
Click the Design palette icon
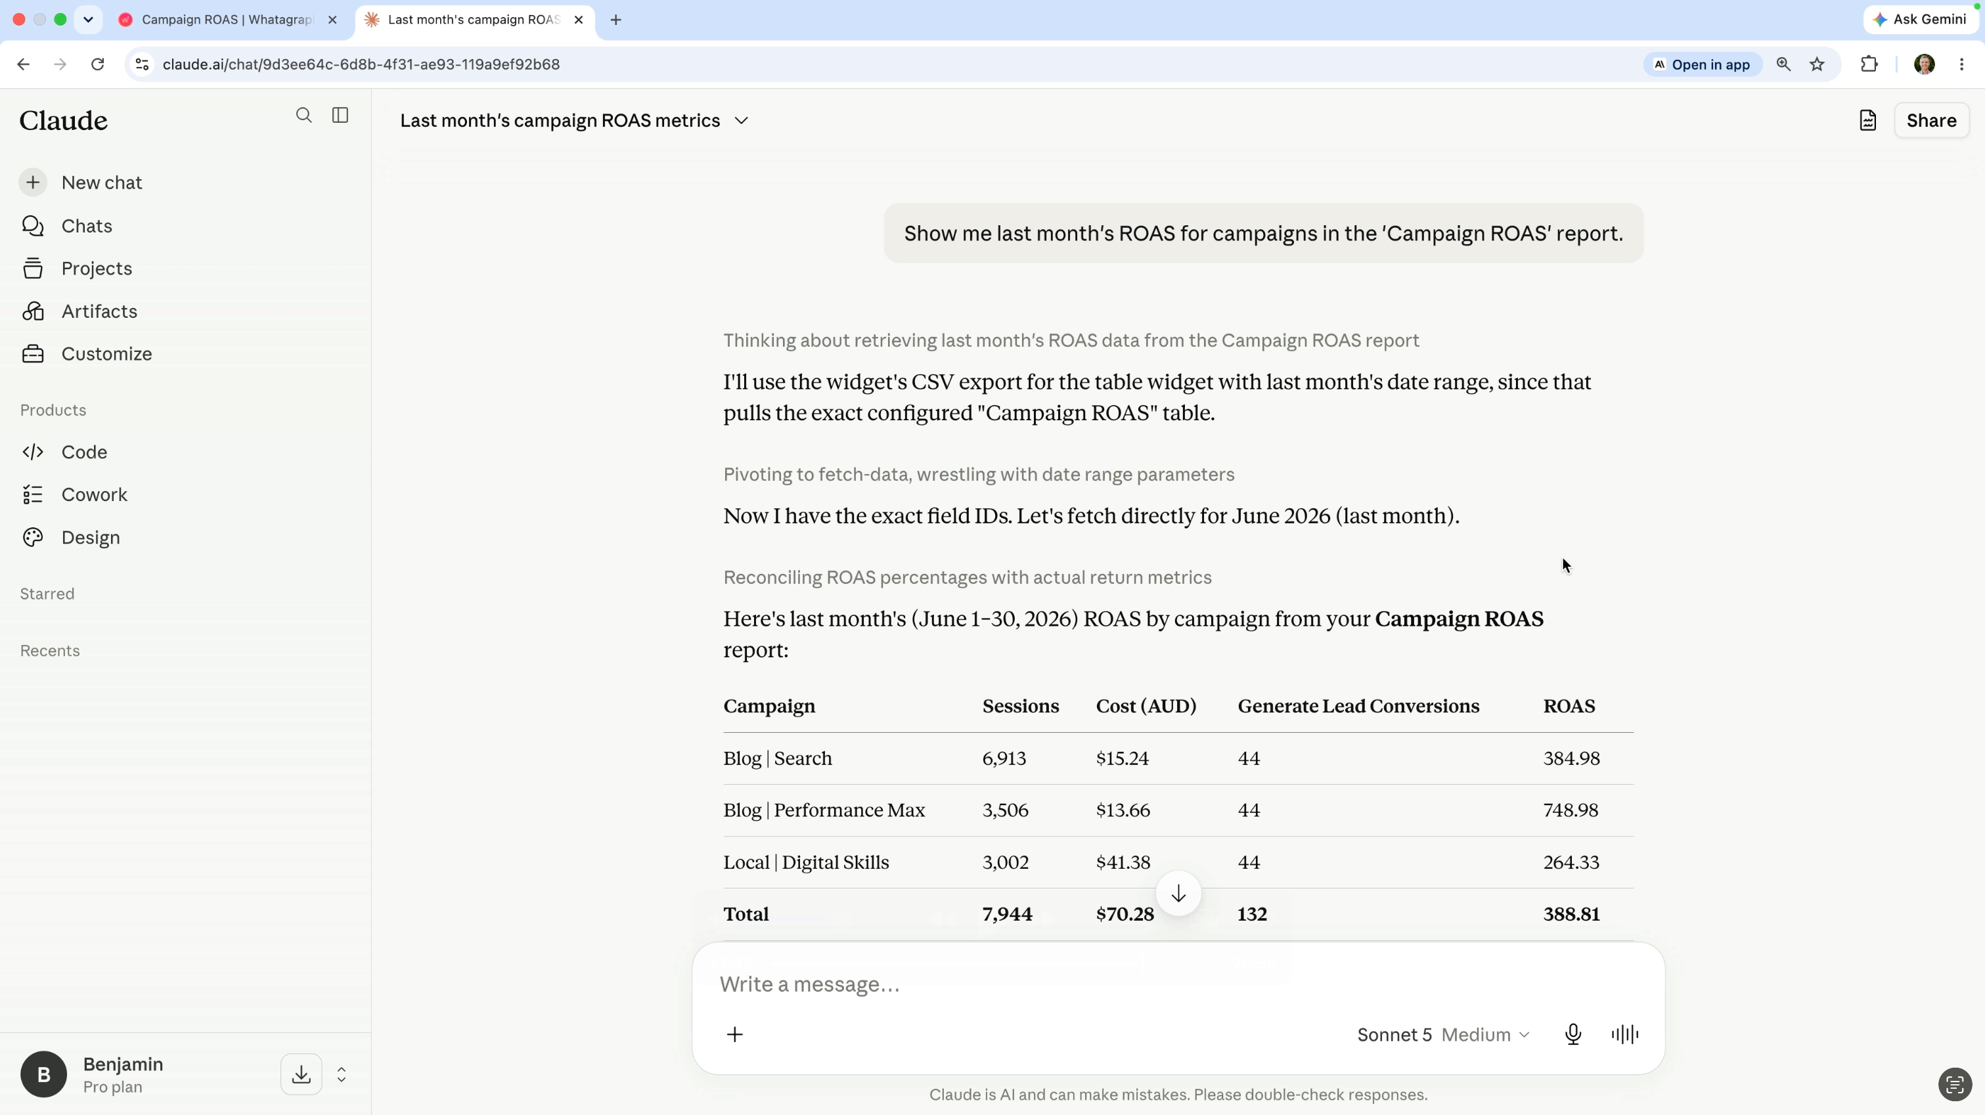(x=32, y=537)
